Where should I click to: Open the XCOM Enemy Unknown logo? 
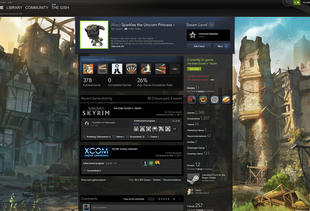tap(96, 152)
